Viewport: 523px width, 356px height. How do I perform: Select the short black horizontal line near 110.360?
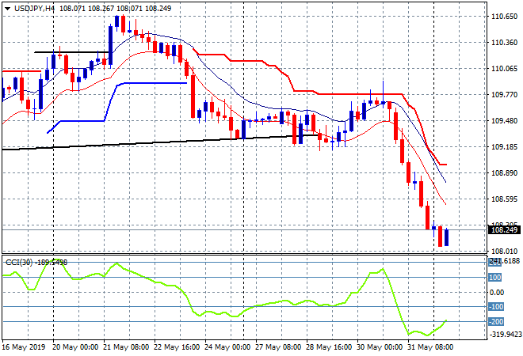pos(71,52)
